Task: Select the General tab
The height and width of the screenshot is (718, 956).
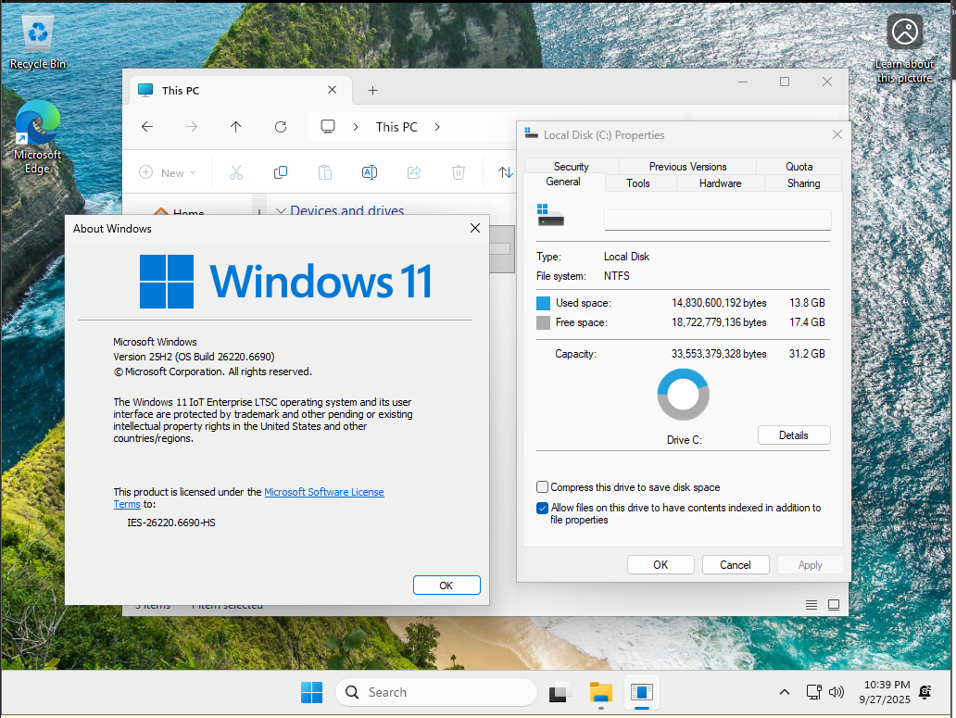Action: pos(563,182)
